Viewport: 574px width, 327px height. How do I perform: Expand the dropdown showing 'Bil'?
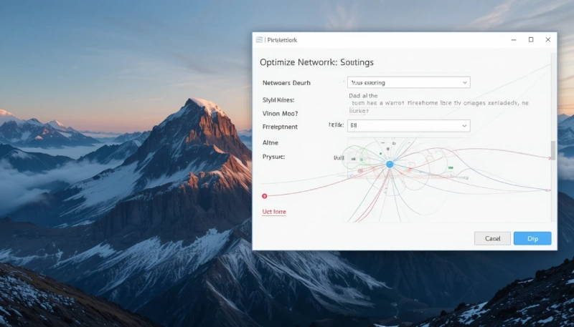click(x=408, y=125)
